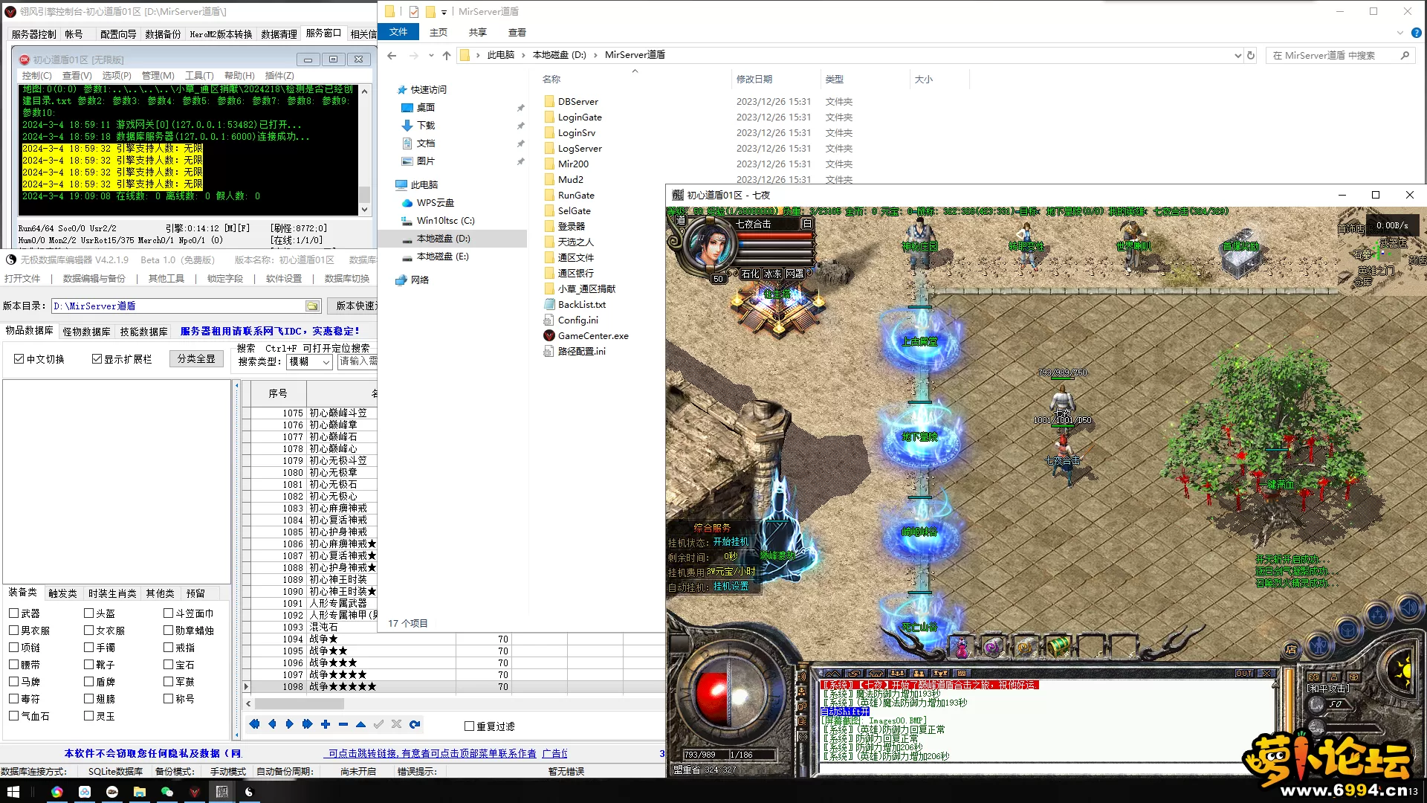
Task: Open 搜索类型 dropdown showing 模糊
Action: pyautogui.click(x=309, y=362)
